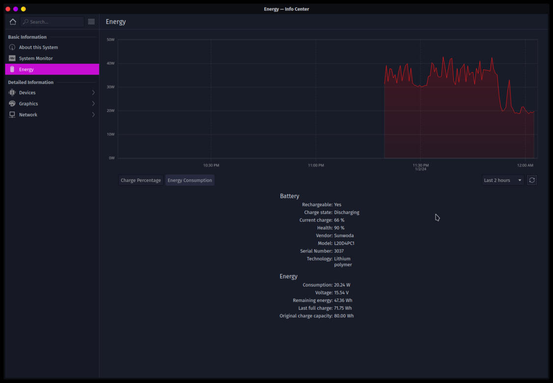Select the About this System info icon

click(12, 47)
